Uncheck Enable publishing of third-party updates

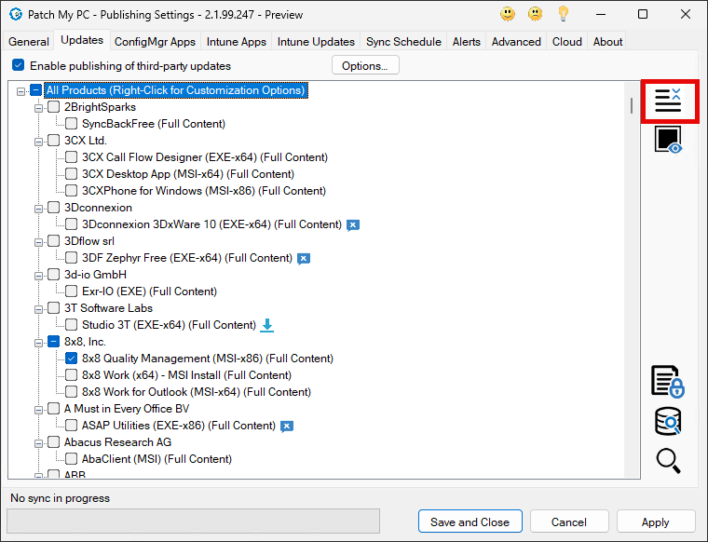pyautogui.click(x=18, y=66)
